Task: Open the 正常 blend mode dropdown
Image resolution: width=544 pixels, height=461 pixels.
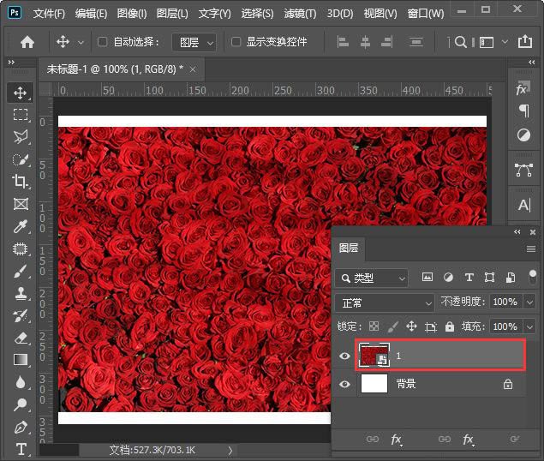Action: (x=387, y=302)
